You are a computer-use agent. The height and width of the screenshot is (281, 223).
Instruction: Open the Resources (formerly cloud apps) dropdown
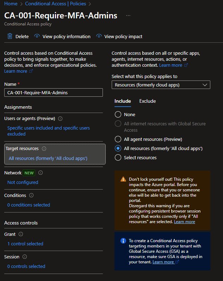[x=161, y=85]
